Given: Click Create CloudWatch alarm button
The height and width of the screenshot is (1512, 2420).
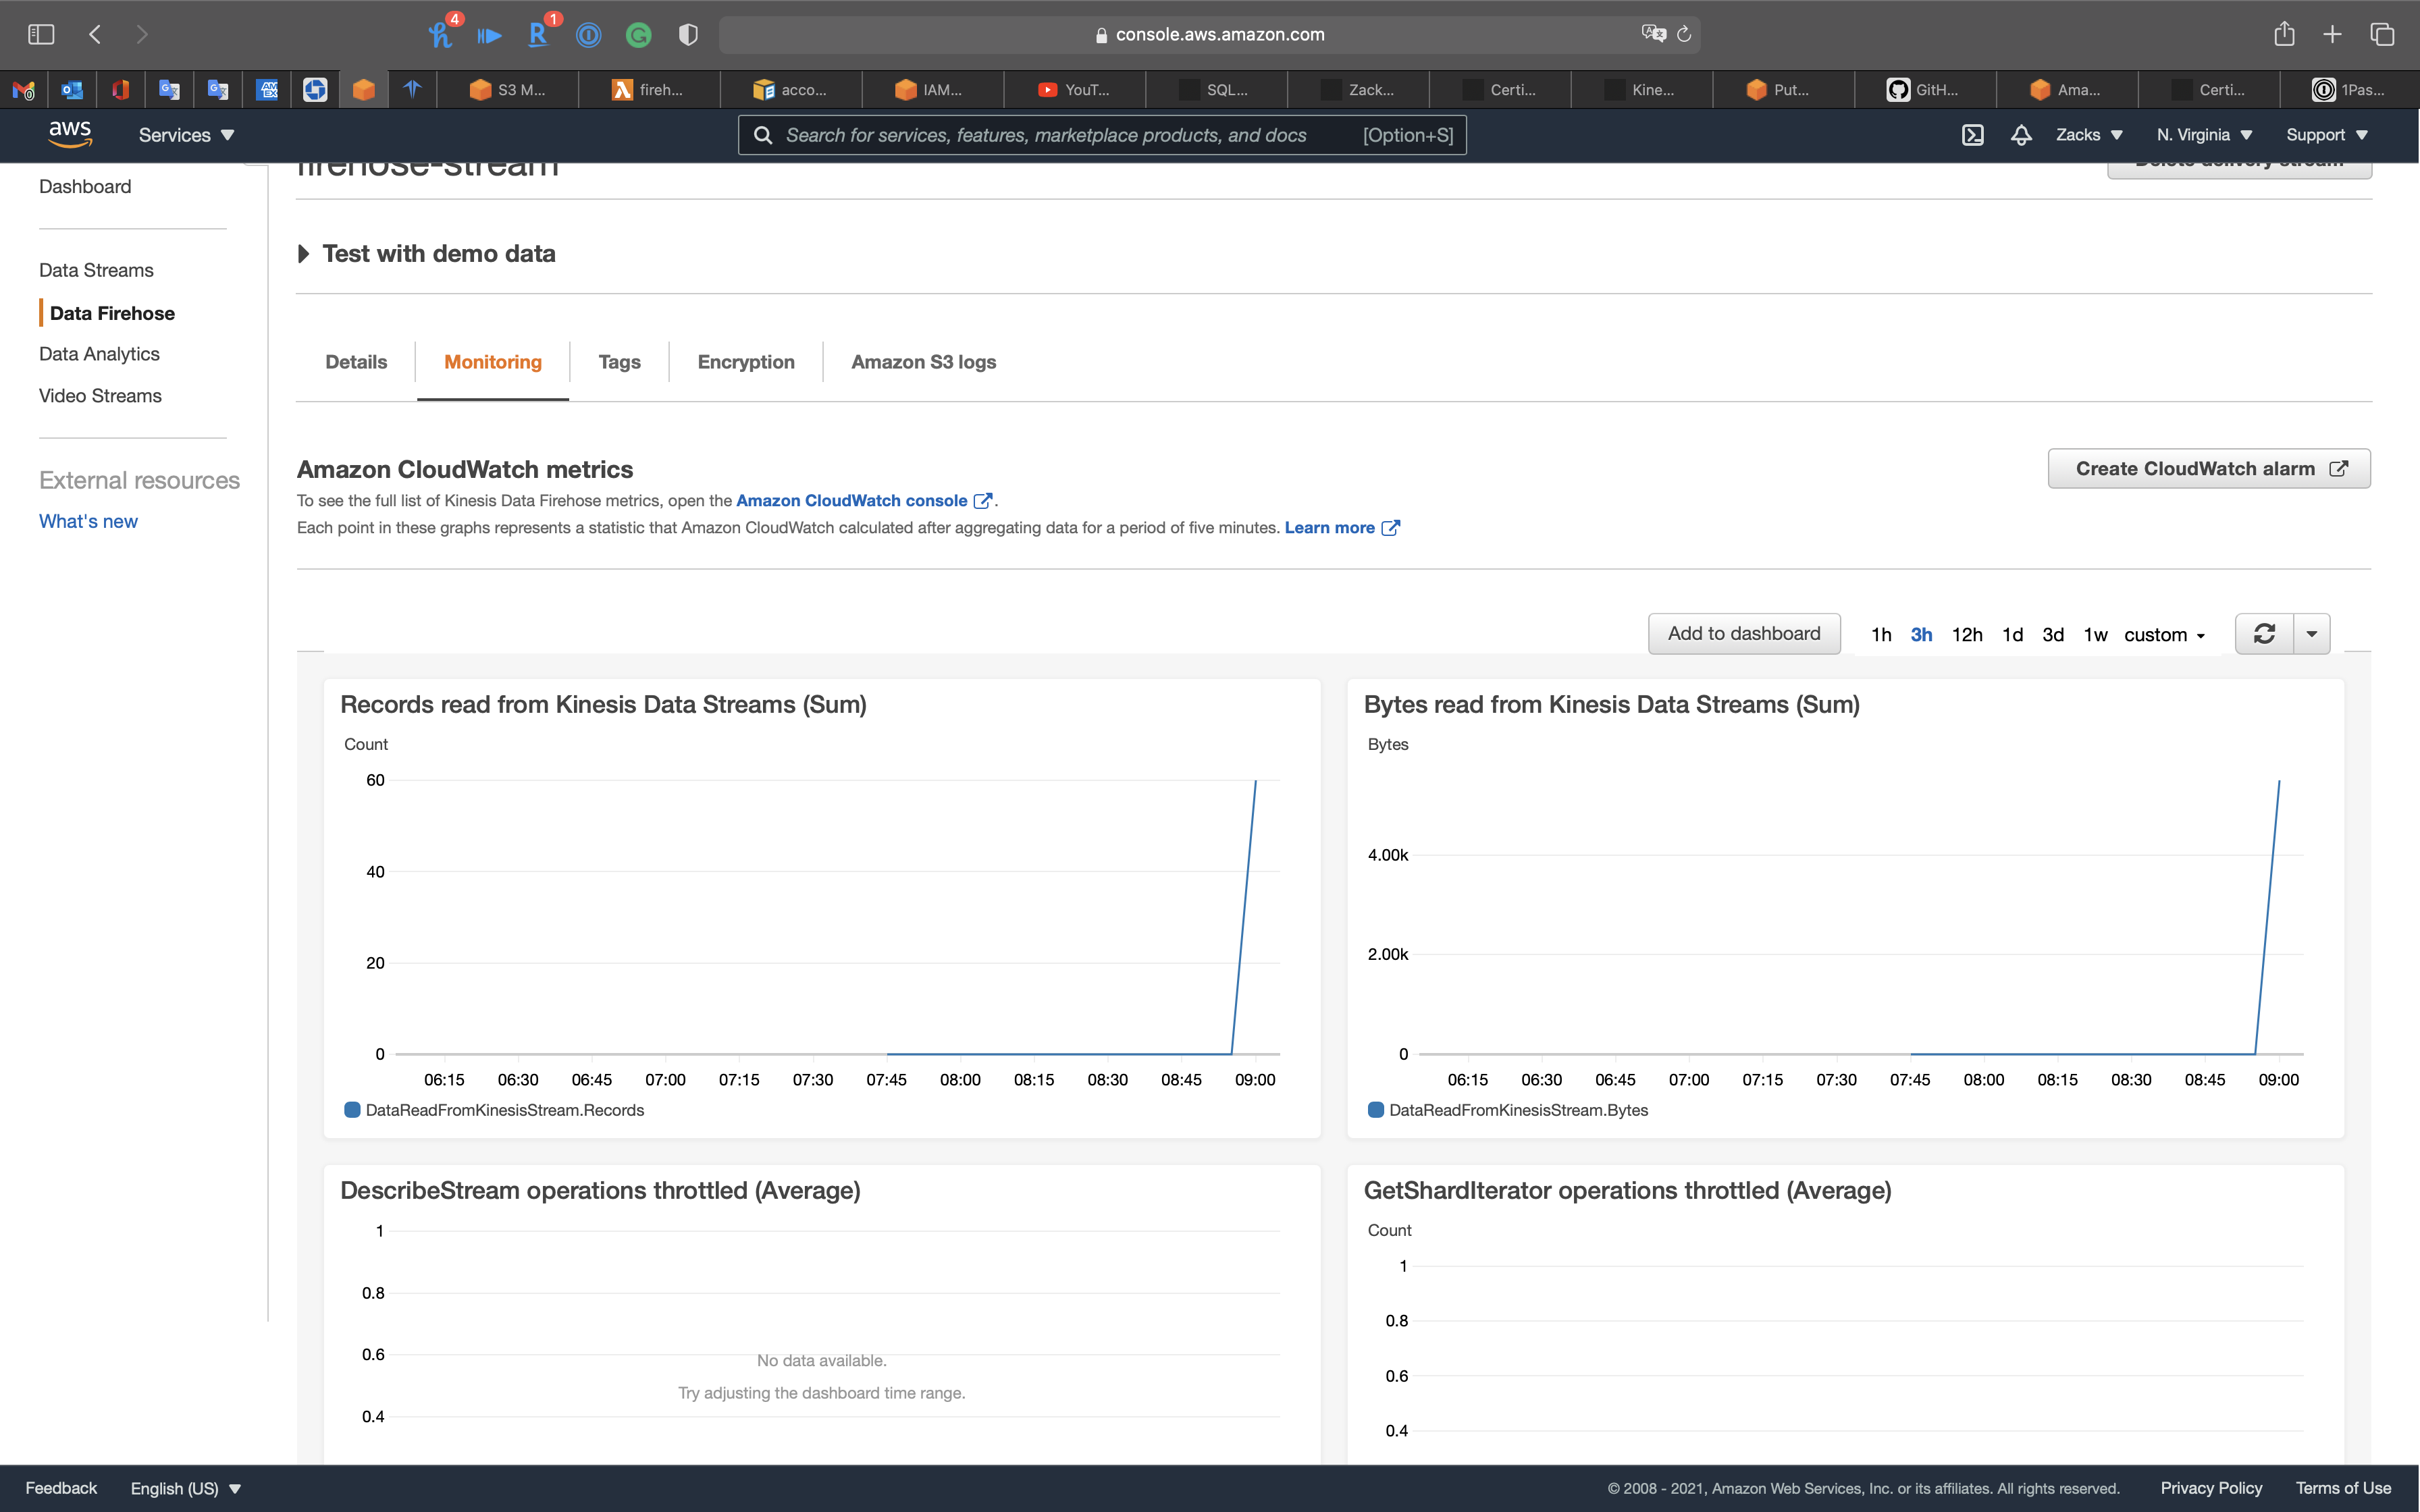Looking at the screenshot, I should tap(2209, 469).
